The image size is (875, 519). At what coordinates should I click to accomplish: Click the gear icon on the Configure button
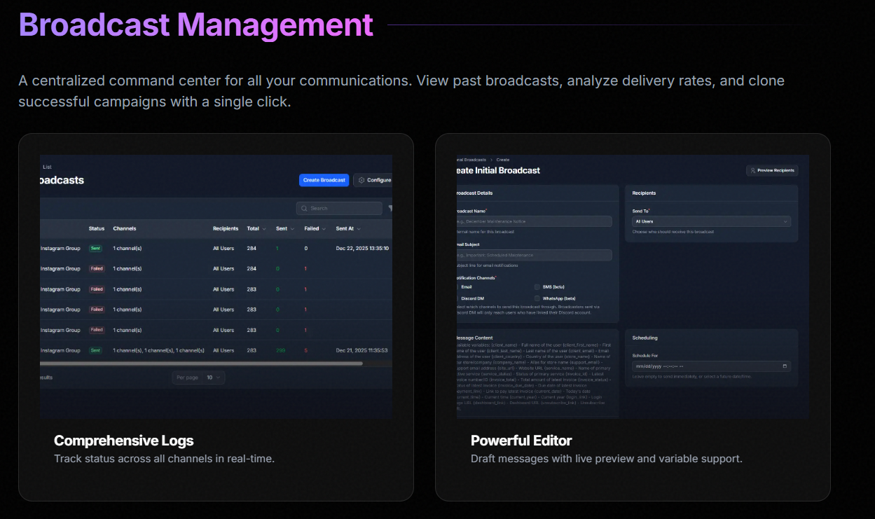click(361, 180)
